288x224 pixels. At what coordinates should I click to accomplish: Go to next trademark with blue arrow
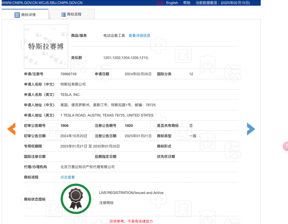coord(251,129)
